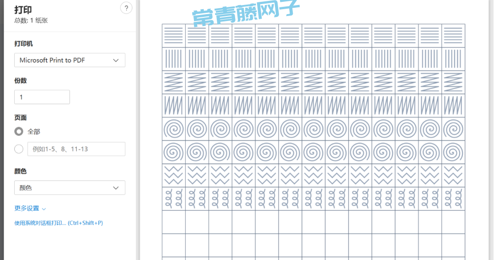This screenshot has width=494, height=260.
Task: Click the first horizontal zigzag cell in the preview
Action: click(174, 82)
